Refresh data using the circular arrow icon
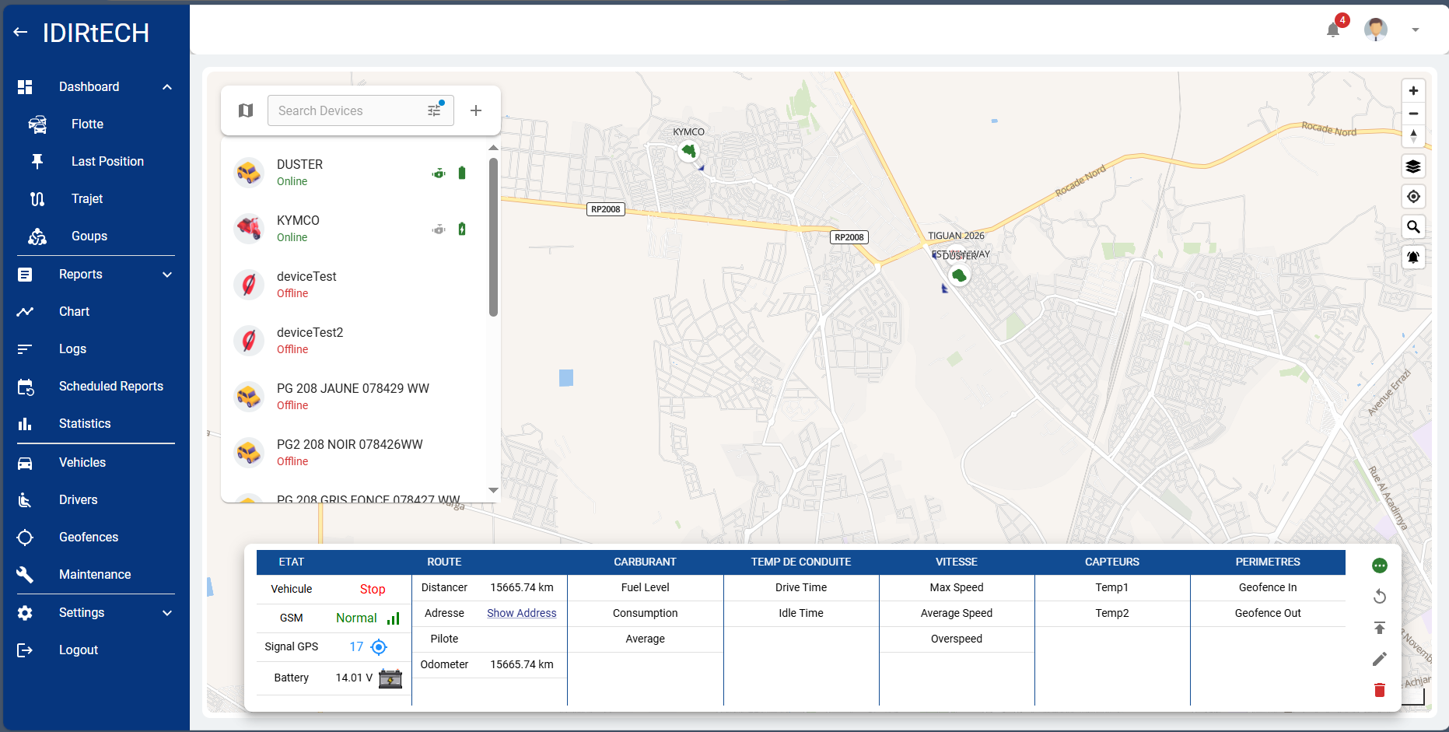The image size is (1449, 732). tap(1380, 596)
